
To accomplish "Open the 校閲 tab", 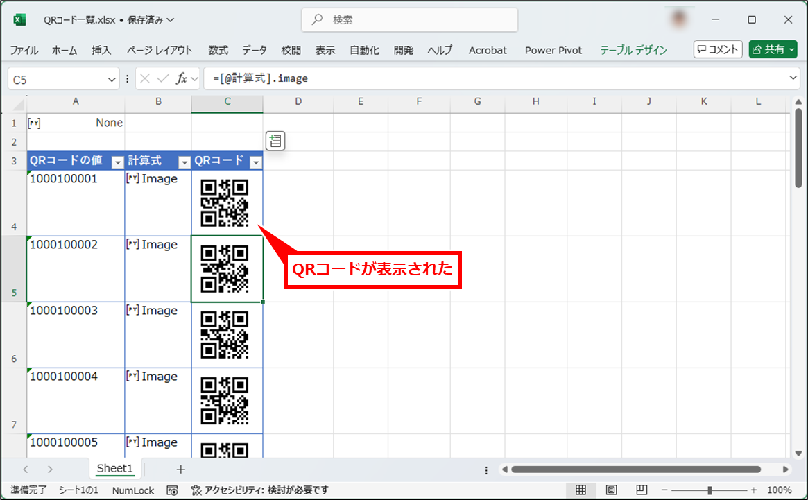I will (x=291, y=50).
